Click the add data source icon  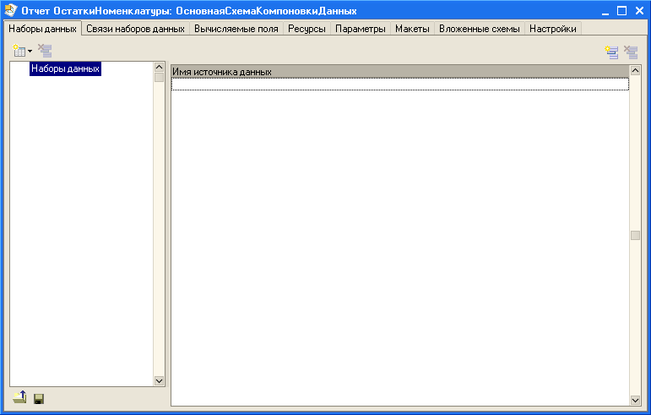point(612,52)
